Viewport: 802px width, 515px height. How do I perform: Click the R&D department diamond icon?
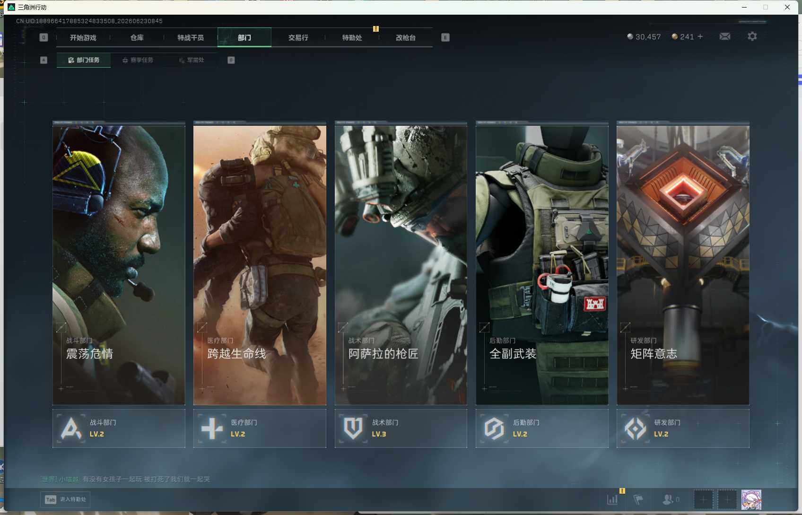pos(635,428)
